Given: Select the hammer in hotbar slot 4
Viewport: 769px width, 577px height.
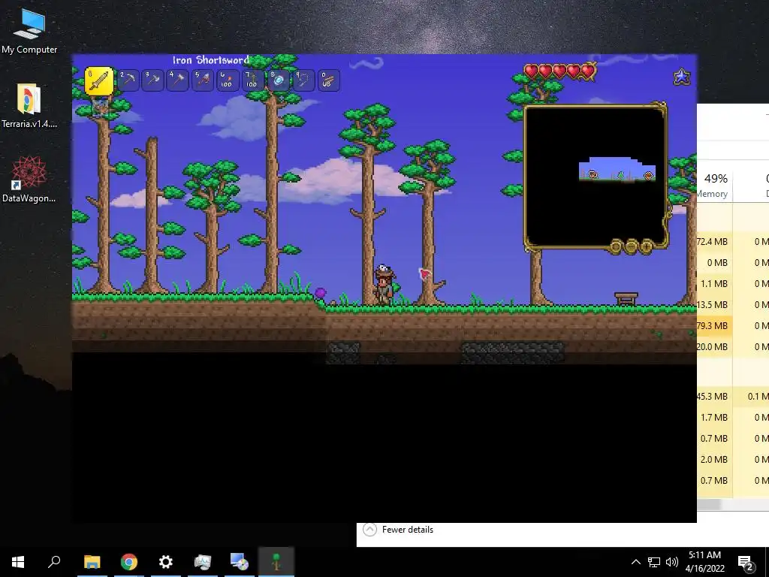Looking at the screenshot, I should (177, 80).
